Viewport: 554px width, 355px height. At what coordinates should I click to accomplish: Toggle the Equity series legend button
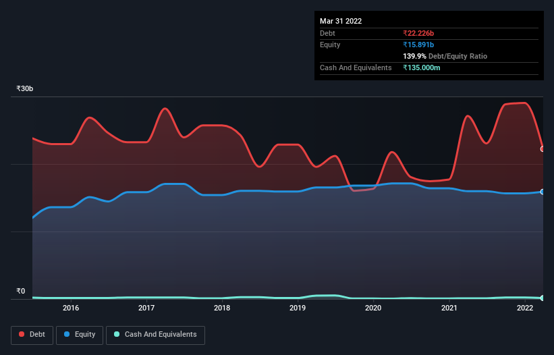point(80,335)
